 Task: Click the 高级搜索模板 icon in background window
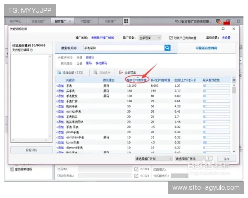(12, 170)
